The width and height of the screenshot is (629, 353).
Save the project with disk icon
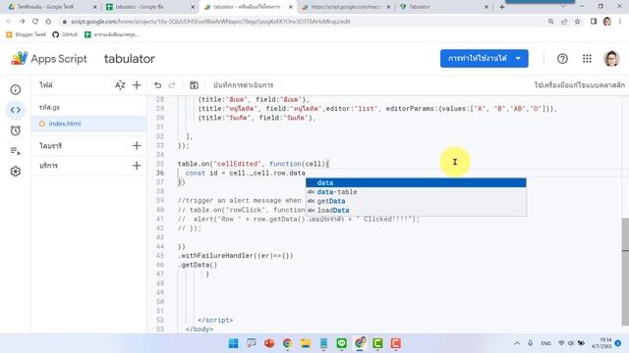(194, 85)
